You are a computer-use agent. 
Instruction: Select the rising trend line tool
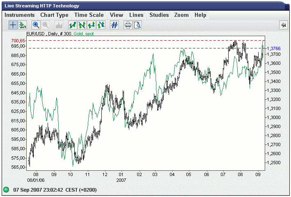tap(73, 25)
